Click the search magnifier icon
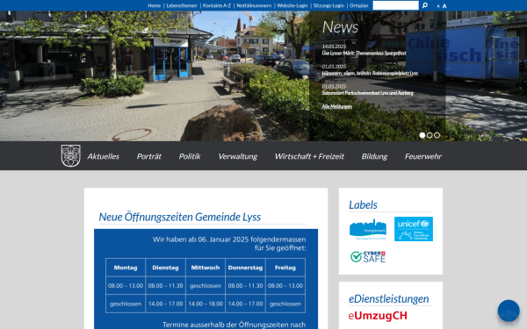The height and width of the screenshot is (329, 527). pos(425,5)
